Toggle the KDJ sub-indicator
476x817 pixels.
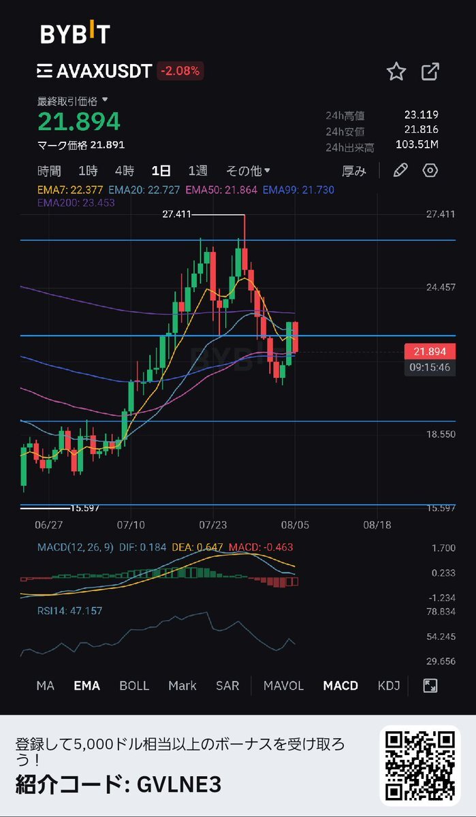click(x=389, y=686)
